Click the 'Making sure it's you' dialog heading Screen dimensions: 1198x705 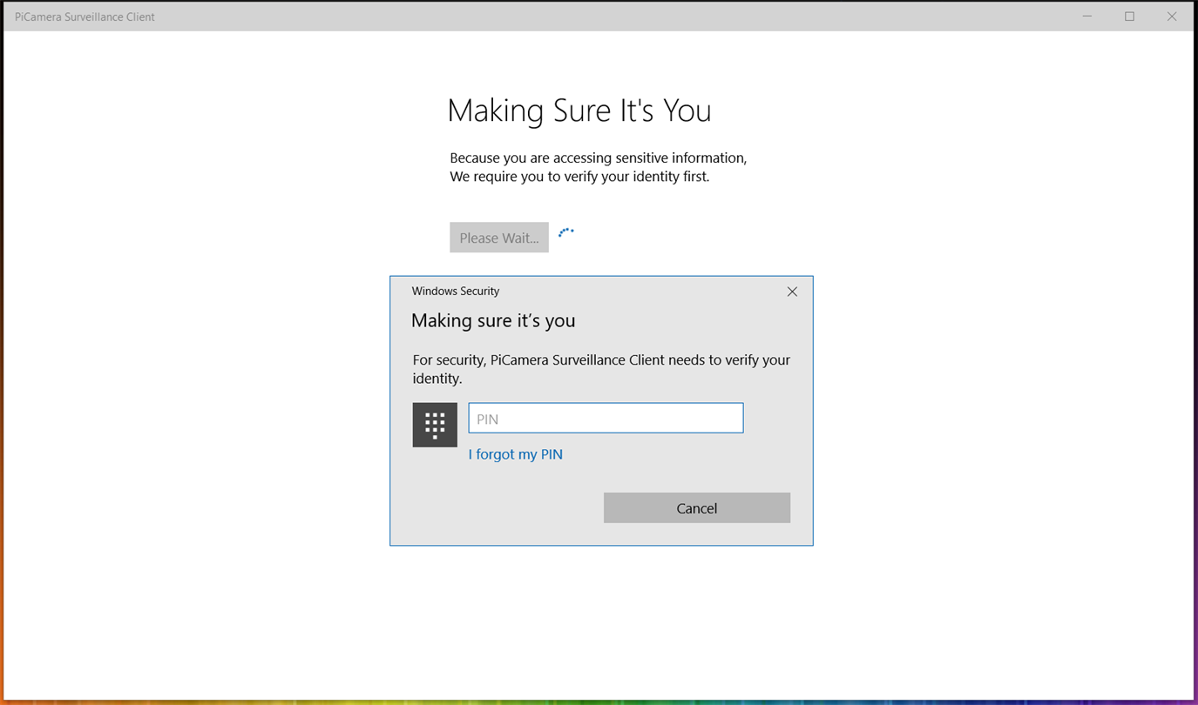tap(493, 320)
